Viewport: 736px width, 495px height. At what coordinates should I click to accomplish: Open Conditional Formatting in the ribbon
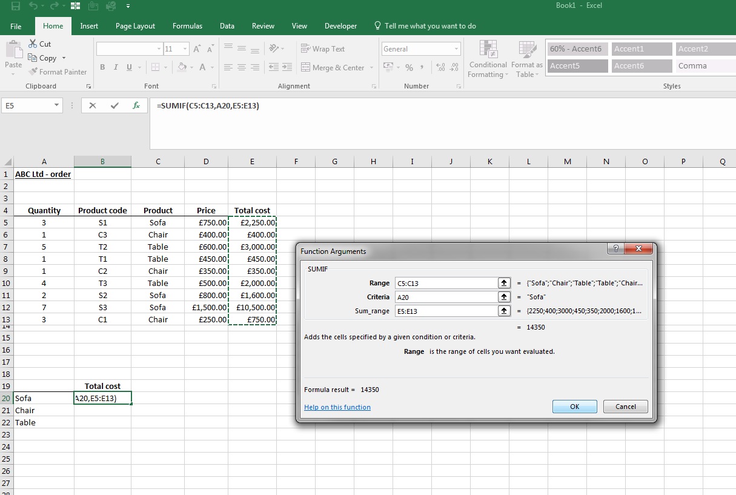[x=488, y=59]
